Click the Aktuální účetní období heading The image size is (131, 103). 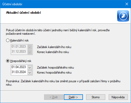pos(23,13)
